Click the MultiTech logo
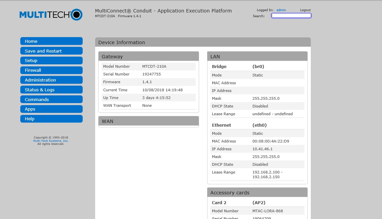Image resolution: width=382 pixels, height=219 pixels. tap(51, 14)
